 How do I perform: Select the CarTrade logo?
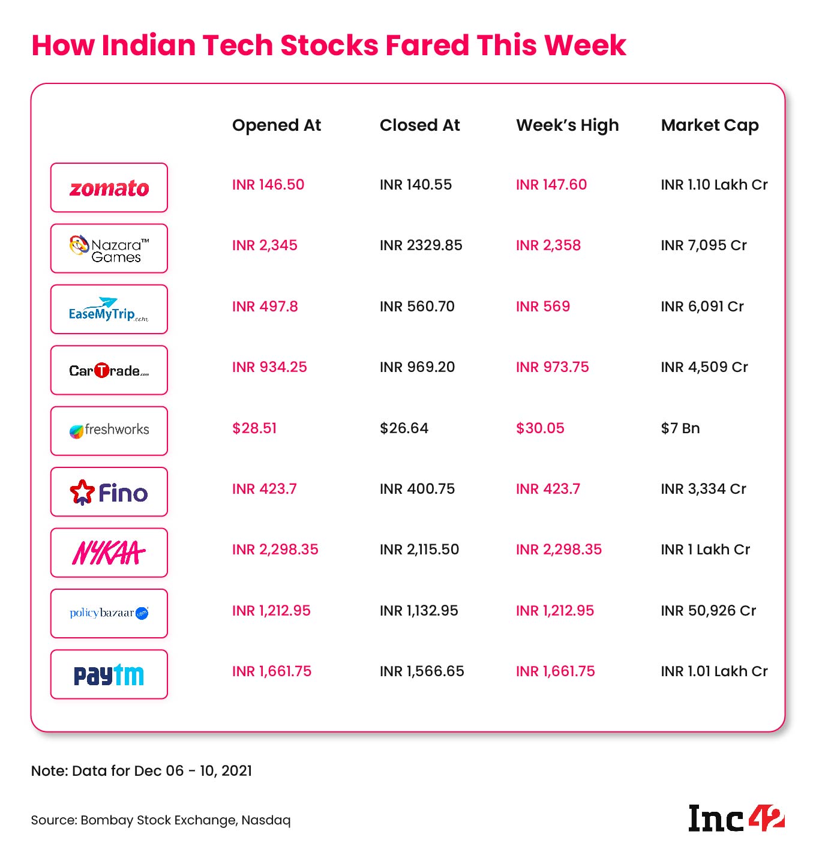pyautogui.click(x=109, y=370)
